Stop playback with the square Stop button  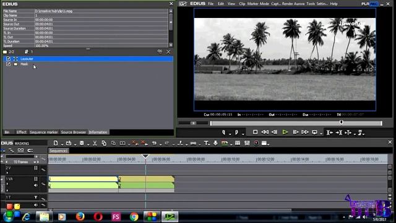pyautogui.click(x=255, y=132)
